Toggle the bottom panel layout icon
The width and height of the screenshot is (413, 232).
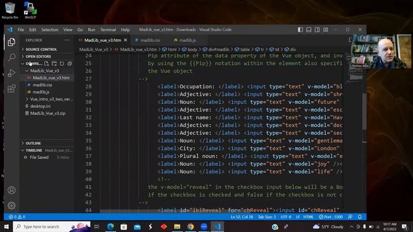point(308,30)
